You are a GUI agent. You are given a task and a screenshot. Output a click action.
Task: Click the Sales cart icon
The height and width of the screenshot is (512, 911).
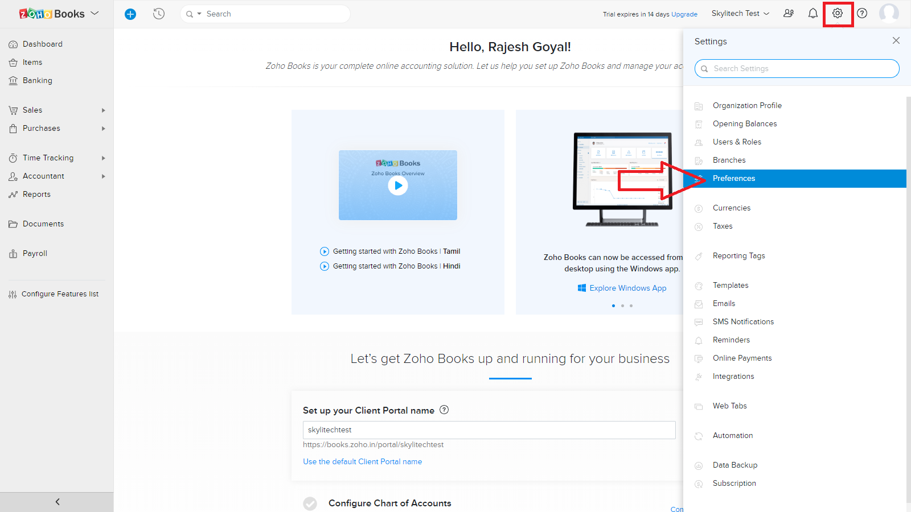(x=13, y=110)
